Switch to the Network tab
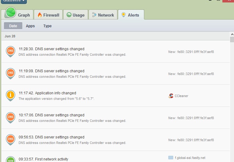234x162 pixels. pyautogui.click(x=103, y=15)
